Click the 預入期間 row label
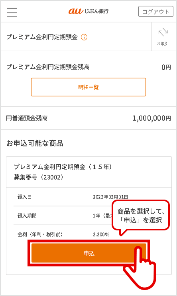Screen dimensions: 177x296 (27, 216)
